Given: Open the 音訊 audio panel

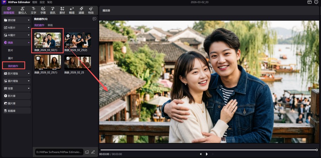Looking at the screenshot, I should click(53, 10).
